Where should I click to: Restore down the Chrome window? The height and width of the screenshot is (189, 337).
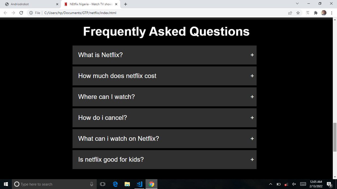click(320, 4)
